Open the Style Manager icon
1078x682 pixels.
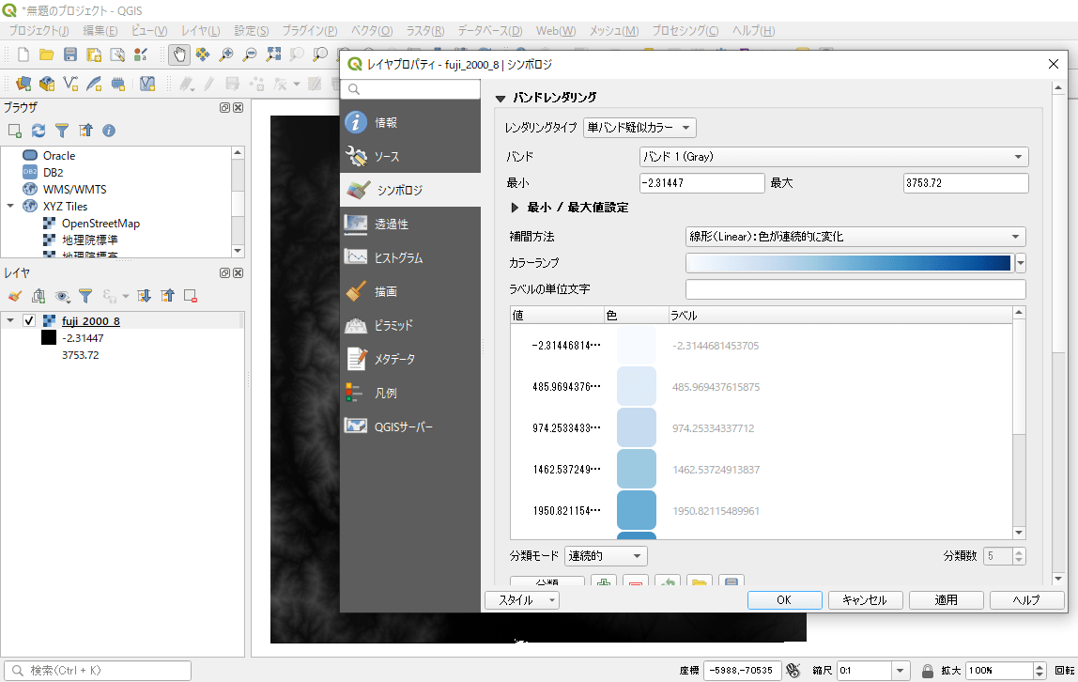point(141,54)
